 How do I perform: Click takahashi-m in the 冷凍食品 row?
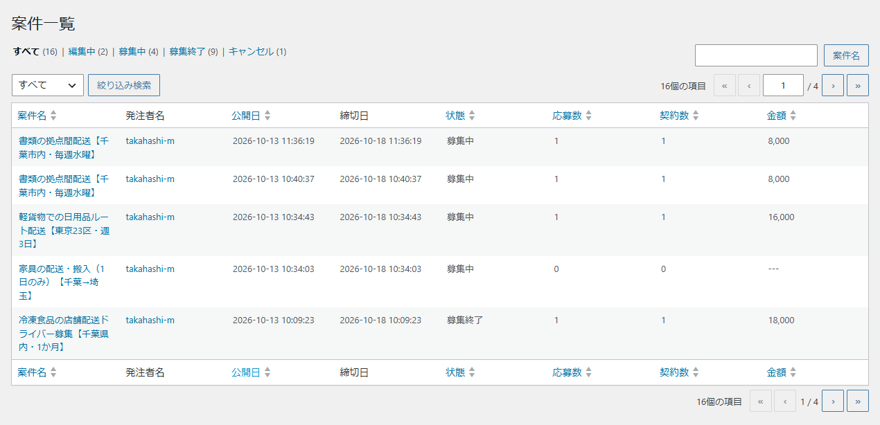coord(150,320)
